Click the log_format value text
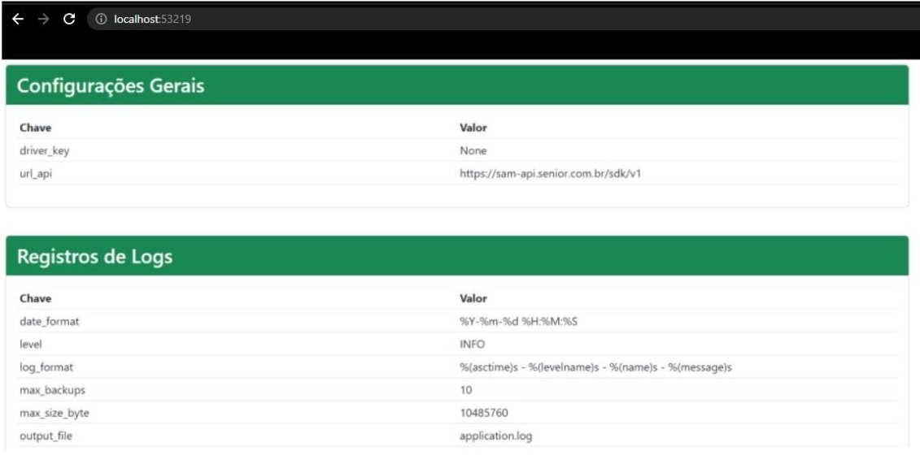 (x=595, y=367)
